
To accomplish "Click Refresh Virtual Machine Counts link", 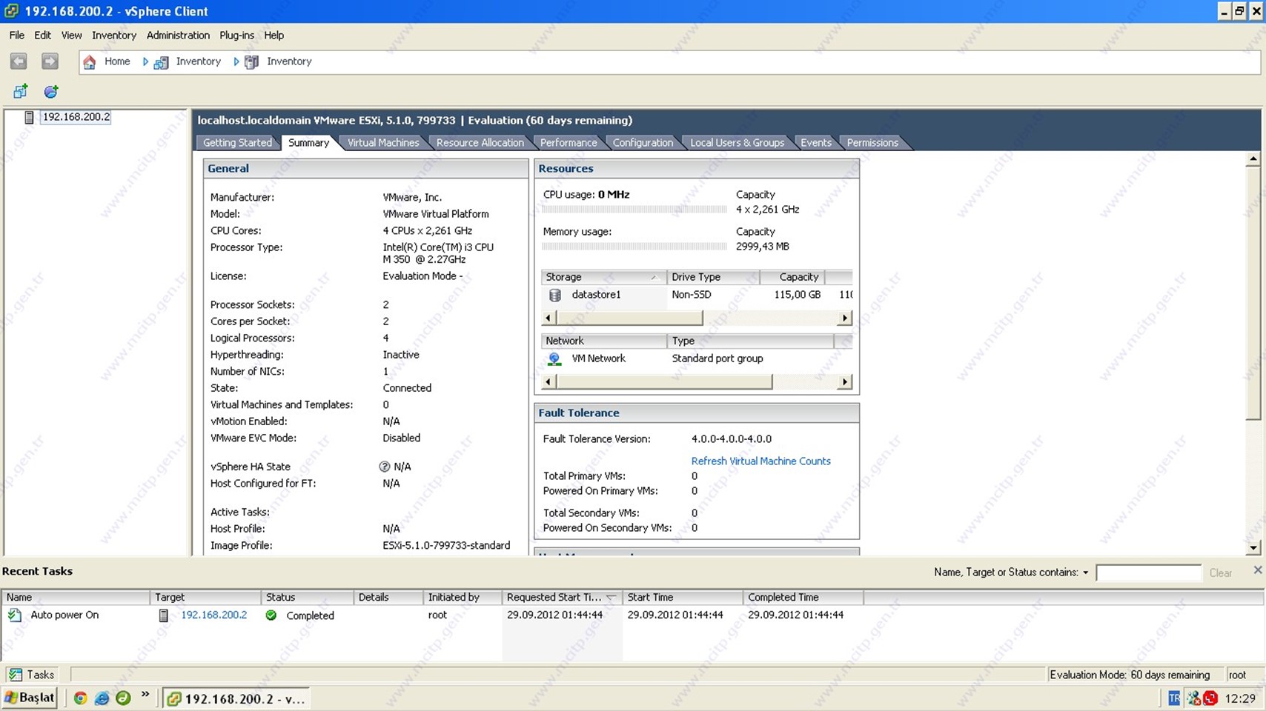I will pyautogui.click(x=760, y=461).
